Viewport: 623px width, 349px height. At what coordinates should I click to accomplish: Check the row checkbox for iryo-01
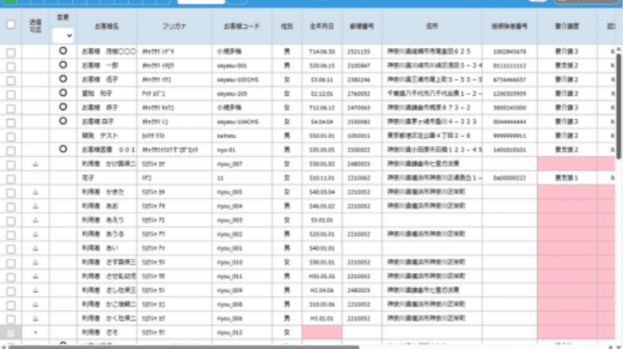[11, 151]
